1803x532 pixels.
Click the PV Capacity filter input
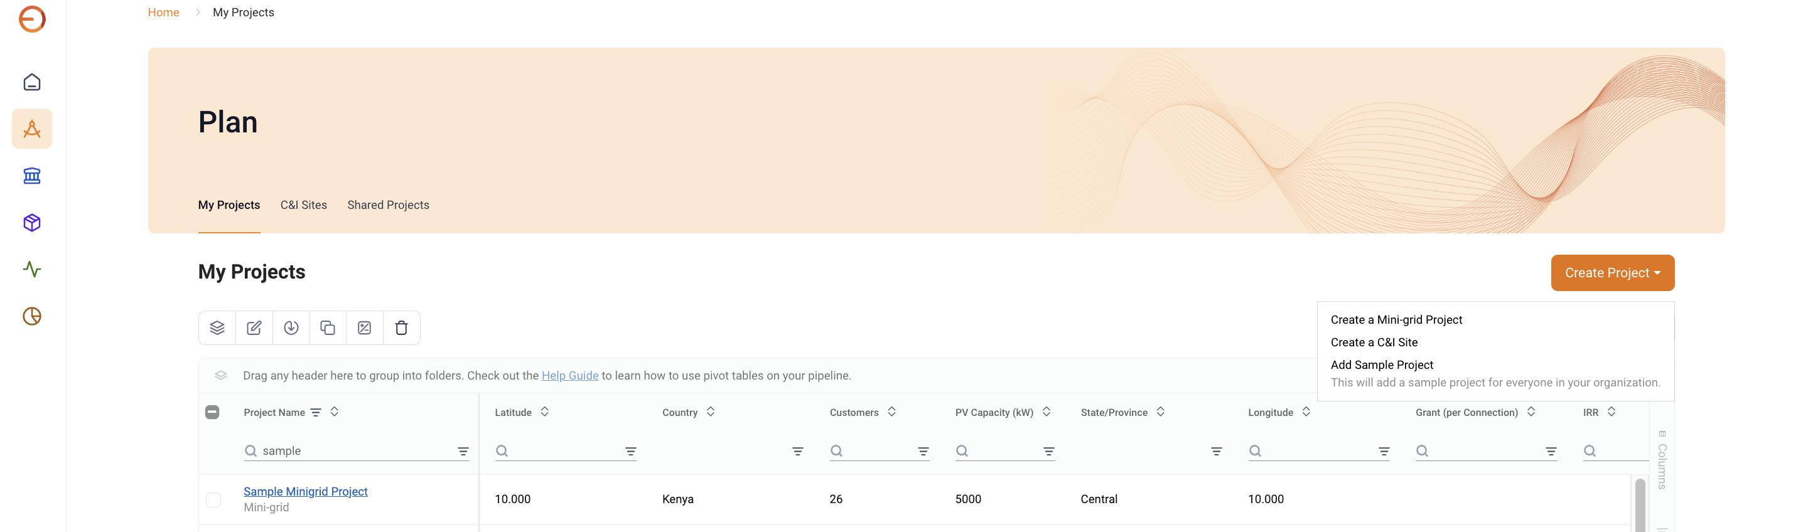[x=1005, y=451]
